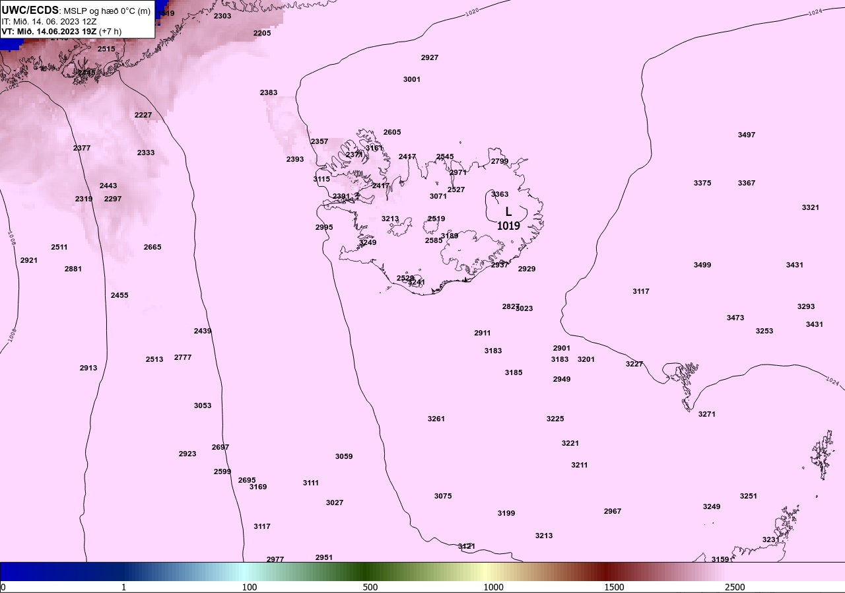Select the value 2777 southwest of Iceland
Viewport: 845px width, 593px height.
pos(183,357)
